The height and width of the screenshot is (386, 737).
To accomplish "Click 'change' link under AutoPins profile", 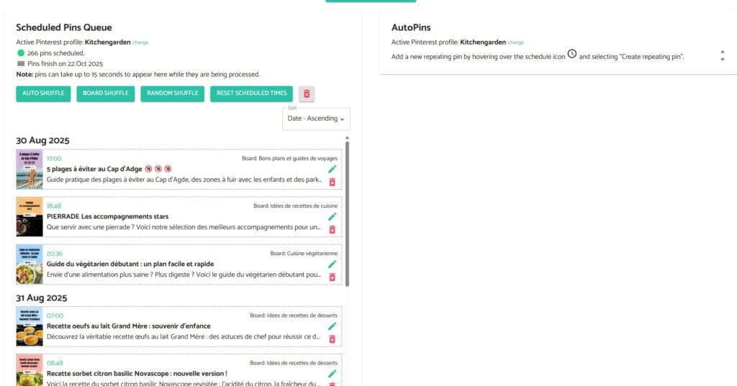I will [516, 42].
